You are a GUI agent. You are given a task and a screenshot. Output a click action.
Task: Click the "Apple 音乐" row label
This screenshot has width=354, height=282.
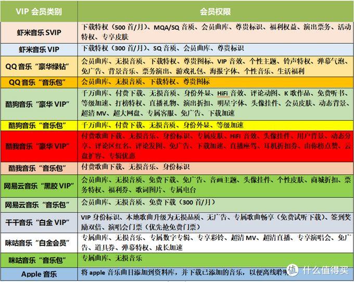pos(39,274)
